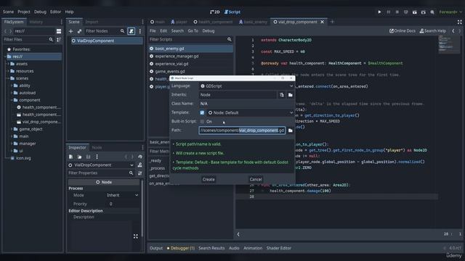Expand the ability folder in the FileSystem
This screenshot has height=261, width=465.
click(12, 86)
